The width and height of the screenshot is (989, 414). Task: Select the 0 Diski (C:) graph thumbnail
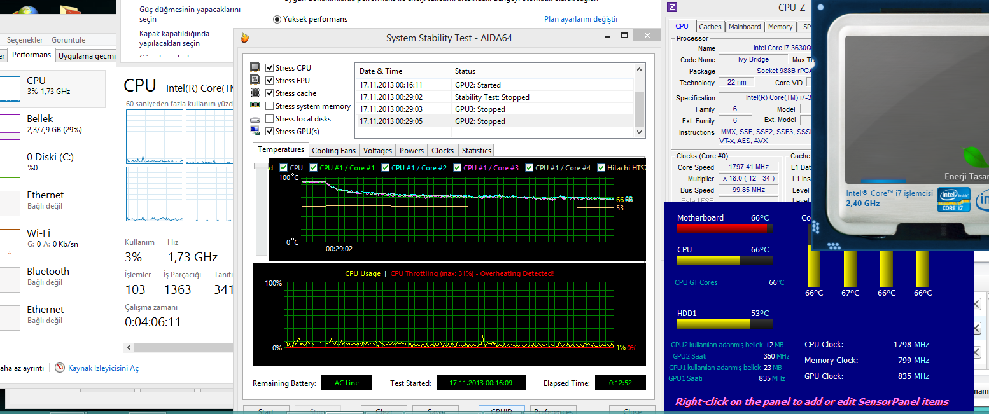click(x=10, y=165)
